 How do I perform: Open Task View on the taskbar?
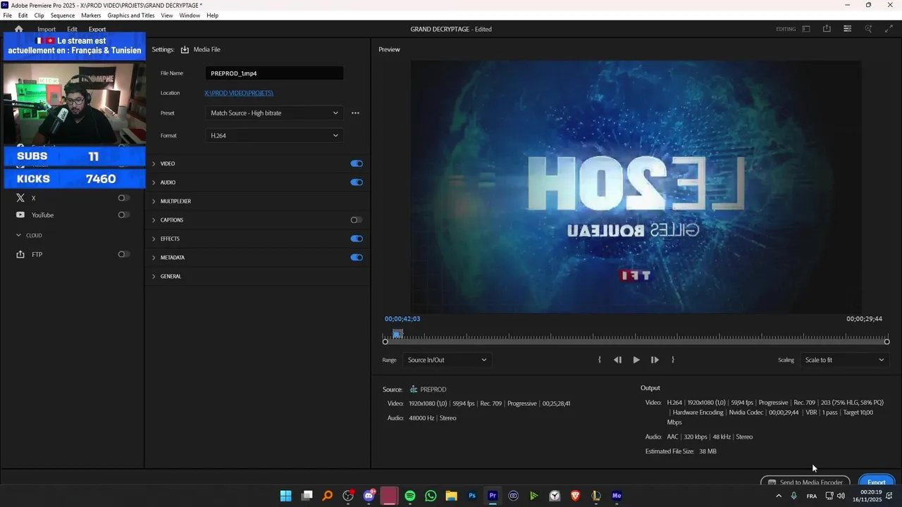click(307, 496)
